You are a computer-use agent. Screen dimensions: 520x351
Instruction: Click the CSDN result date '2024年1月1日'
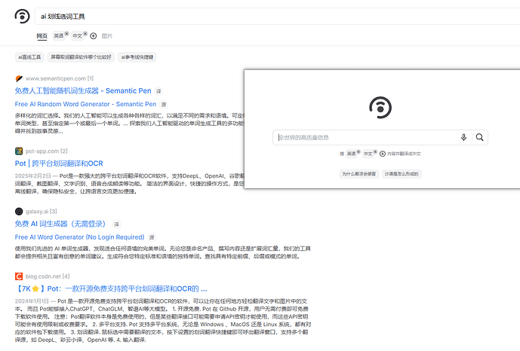click(x=32, y=301)
